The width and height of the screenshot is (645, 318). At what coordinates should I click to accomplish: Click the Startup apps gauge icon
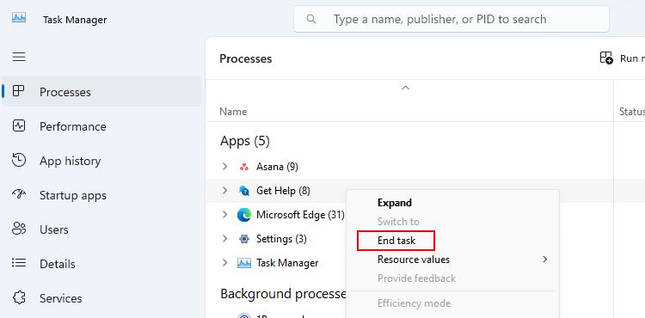click(x=19, y=194)
